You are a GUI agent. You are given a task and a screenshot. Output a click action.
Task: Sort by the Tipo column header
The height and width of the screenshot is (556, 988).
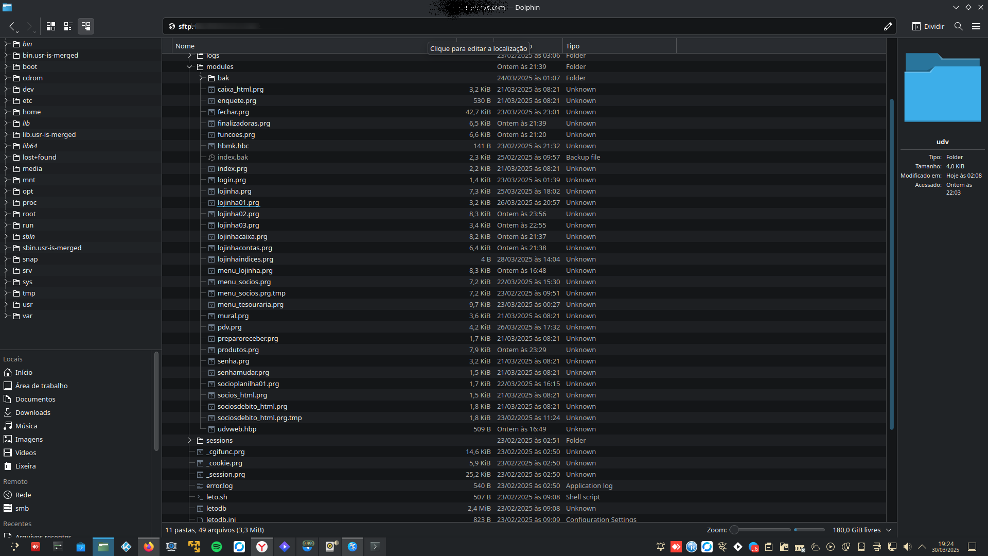tap(572, 46)
